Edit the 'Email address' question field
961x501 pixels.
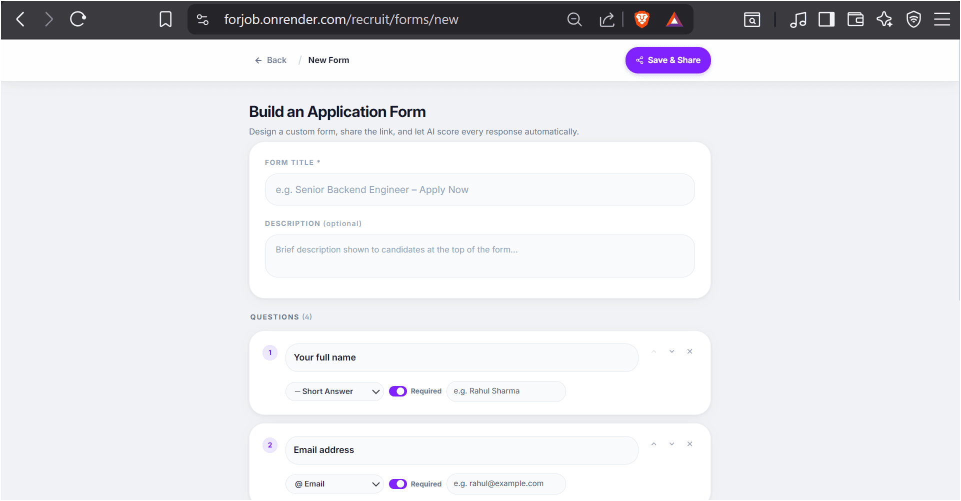click(x=461, y=450)
